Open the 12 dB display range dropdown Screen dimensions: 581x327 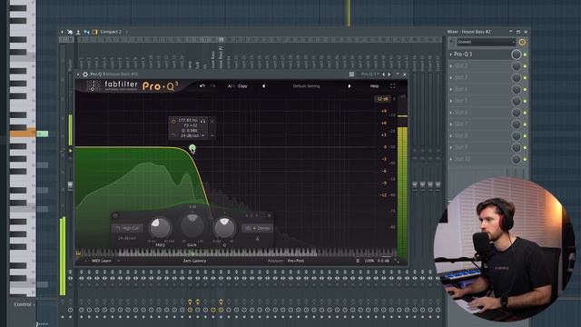click(x=382, y=99)
